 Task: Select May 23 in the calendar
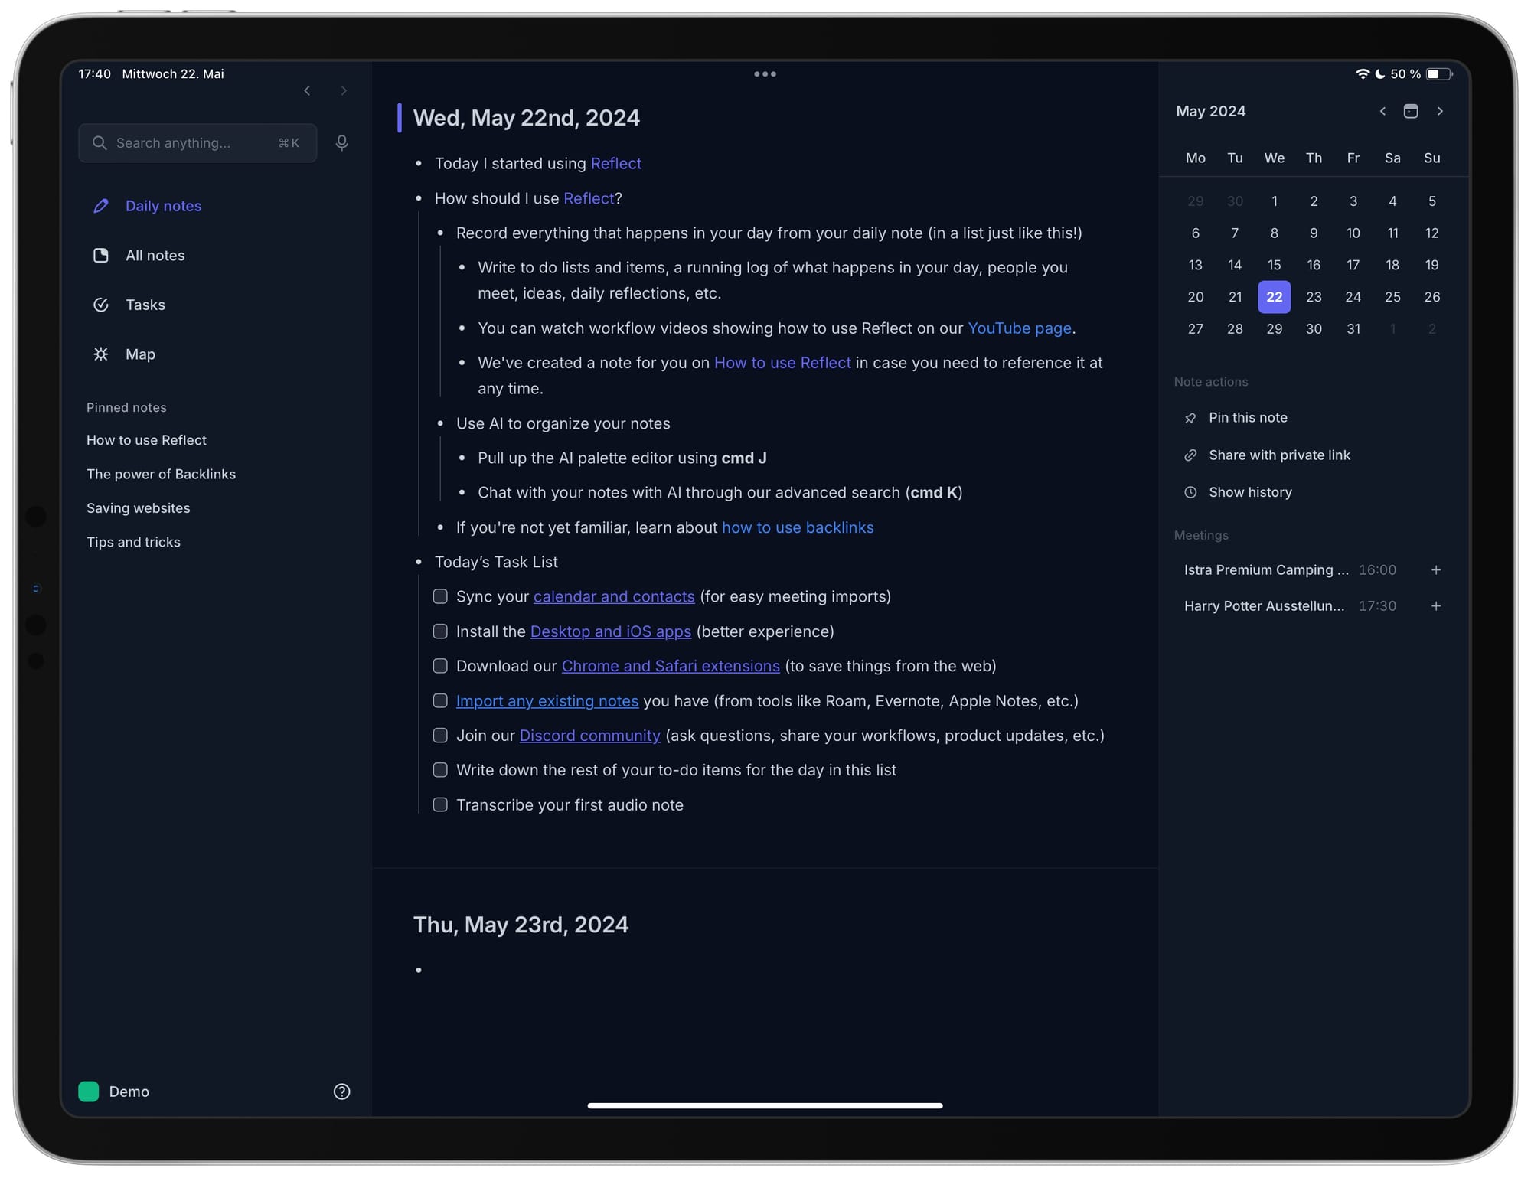coord(1314,297)
